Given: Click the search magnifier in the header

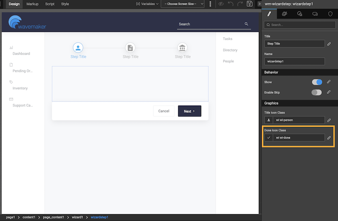Looking at the screenshot, I should (246, 24).
